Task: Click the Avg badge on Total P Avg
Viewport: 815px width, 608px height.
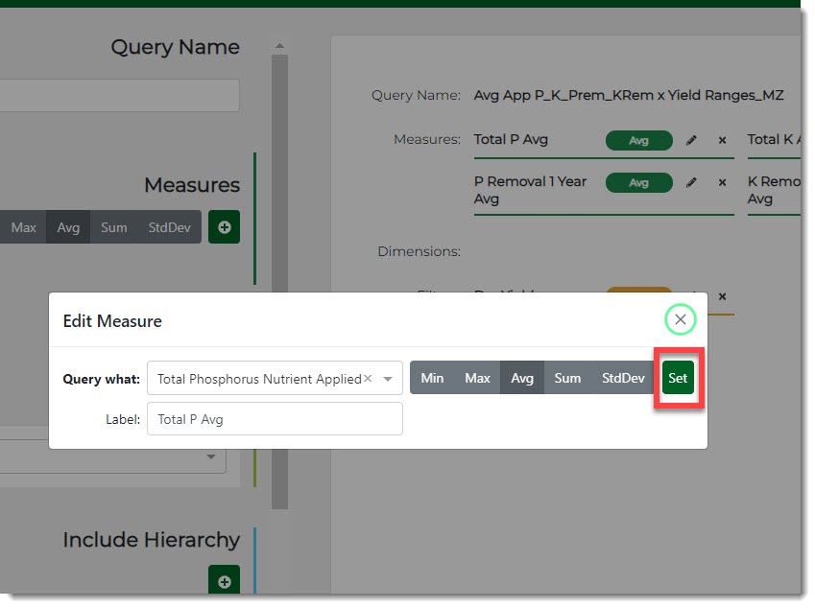Action: coord(638,140)
